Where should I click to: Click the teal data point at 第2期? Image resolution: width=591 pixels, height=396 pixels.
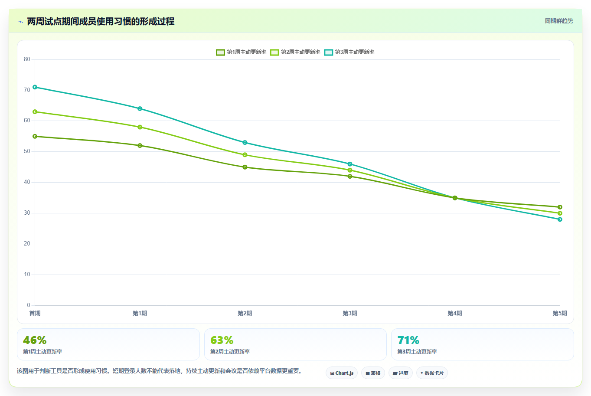(x=245, y=143)
